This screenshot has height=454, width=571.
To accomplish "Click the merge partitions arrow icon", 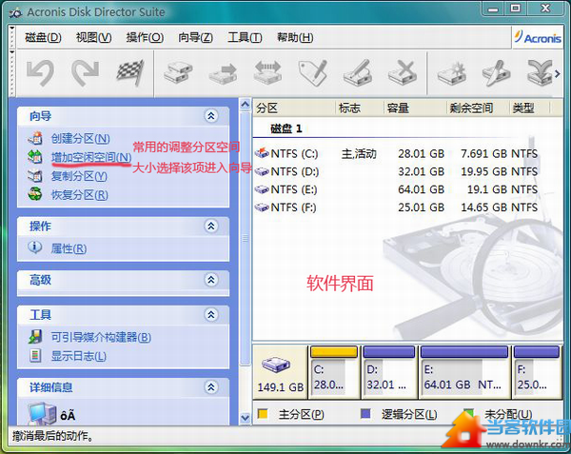I will point(540,73).
